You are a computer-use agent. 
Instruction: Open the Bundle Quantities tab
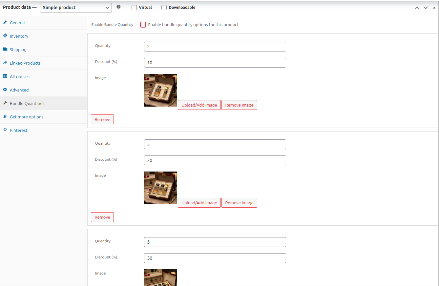27,103
